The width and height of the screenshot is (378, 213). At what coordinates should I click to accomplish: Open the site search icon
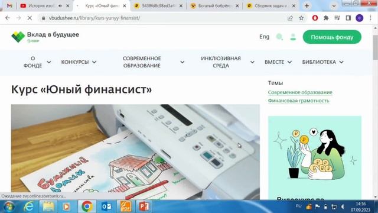tap(279, 37)
